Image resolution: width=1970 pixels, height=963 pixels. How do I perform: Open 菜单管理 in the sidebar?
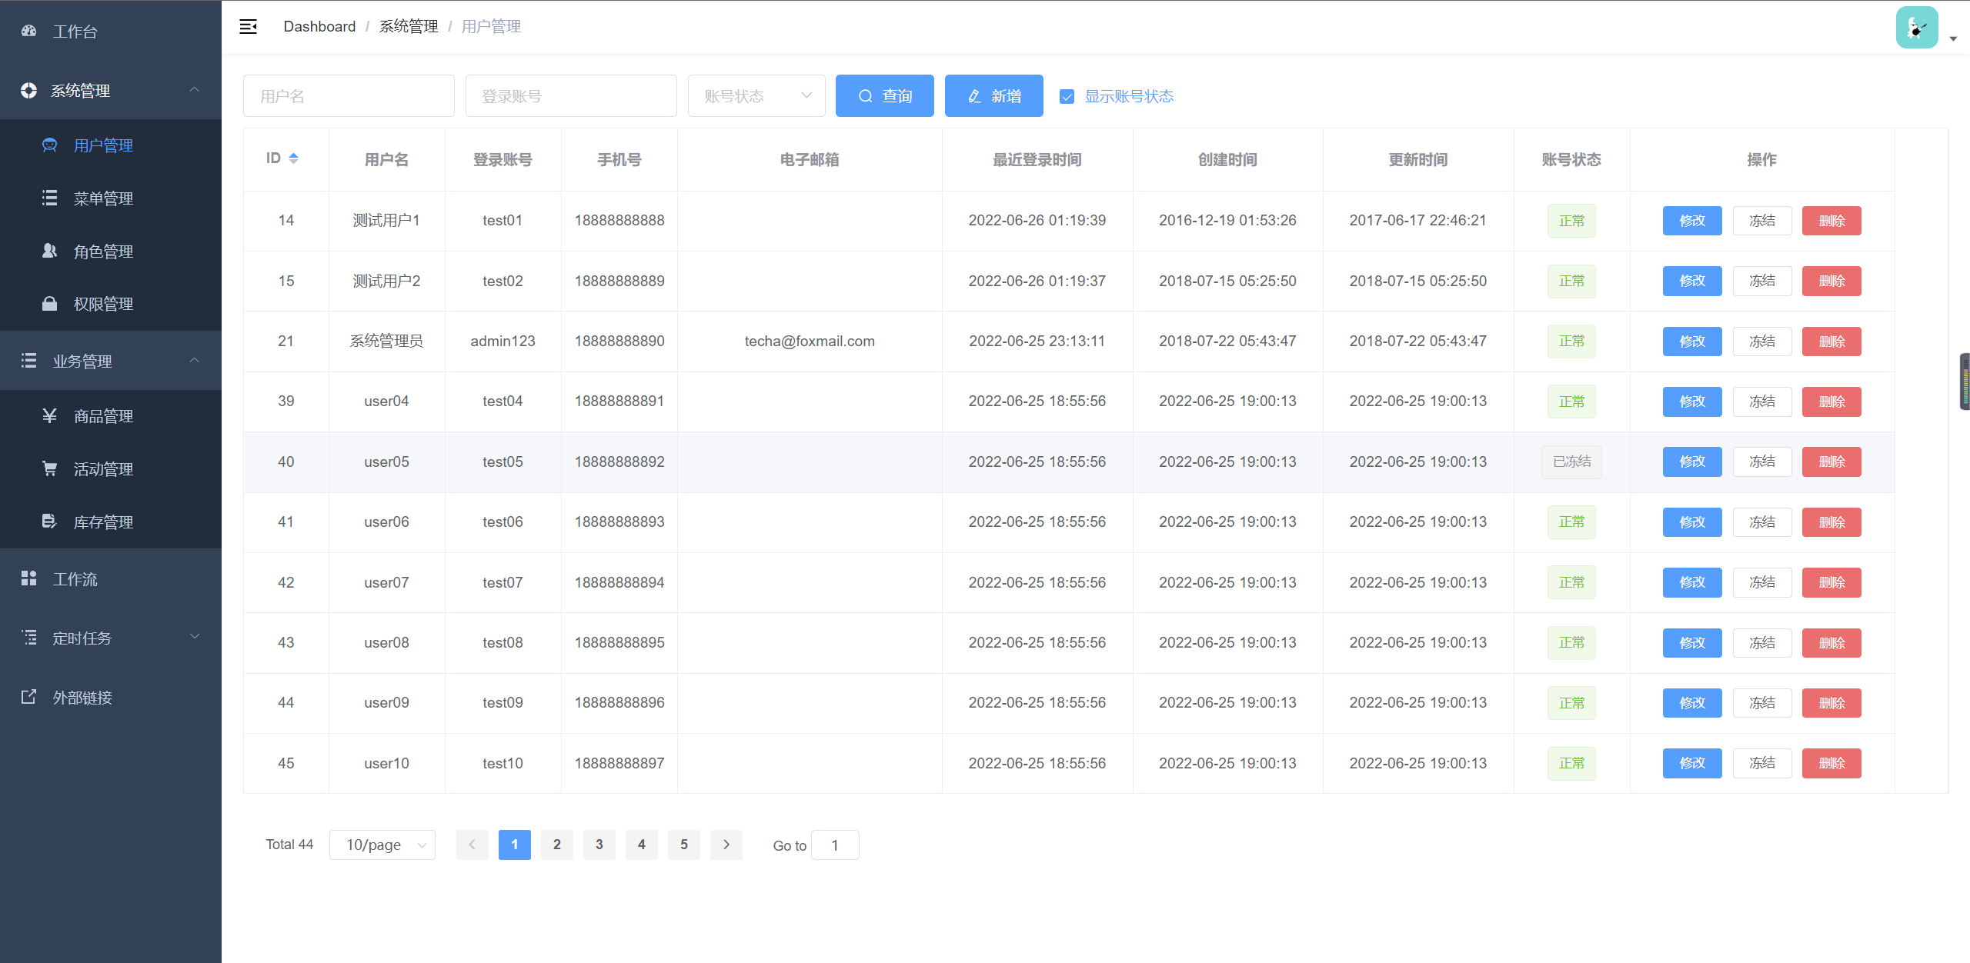[103, 198]
